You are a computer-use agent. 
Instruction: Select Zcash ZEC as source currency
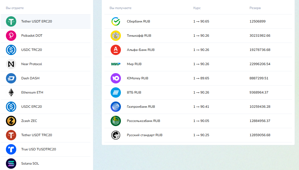coord(46,121)
